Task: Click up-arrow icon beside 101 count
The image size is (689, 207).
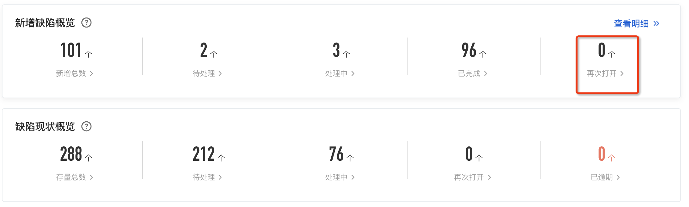Action: (x=89, y=54)
